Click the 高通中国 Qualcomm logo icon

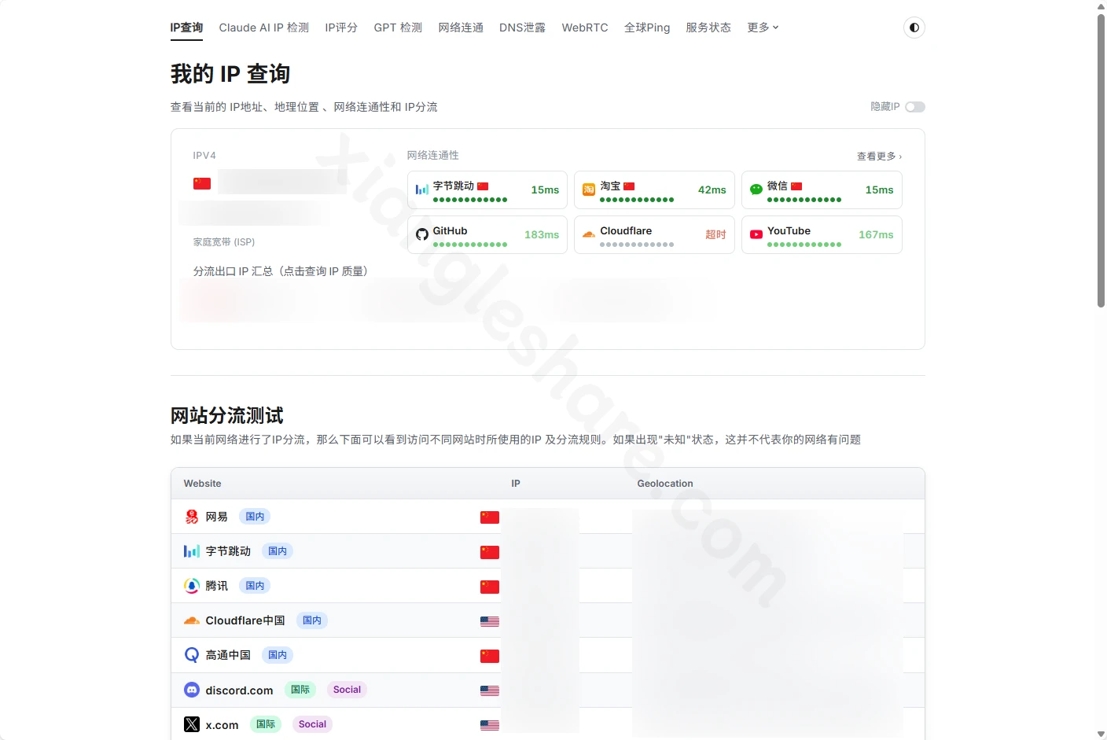(x=192, y=655)
